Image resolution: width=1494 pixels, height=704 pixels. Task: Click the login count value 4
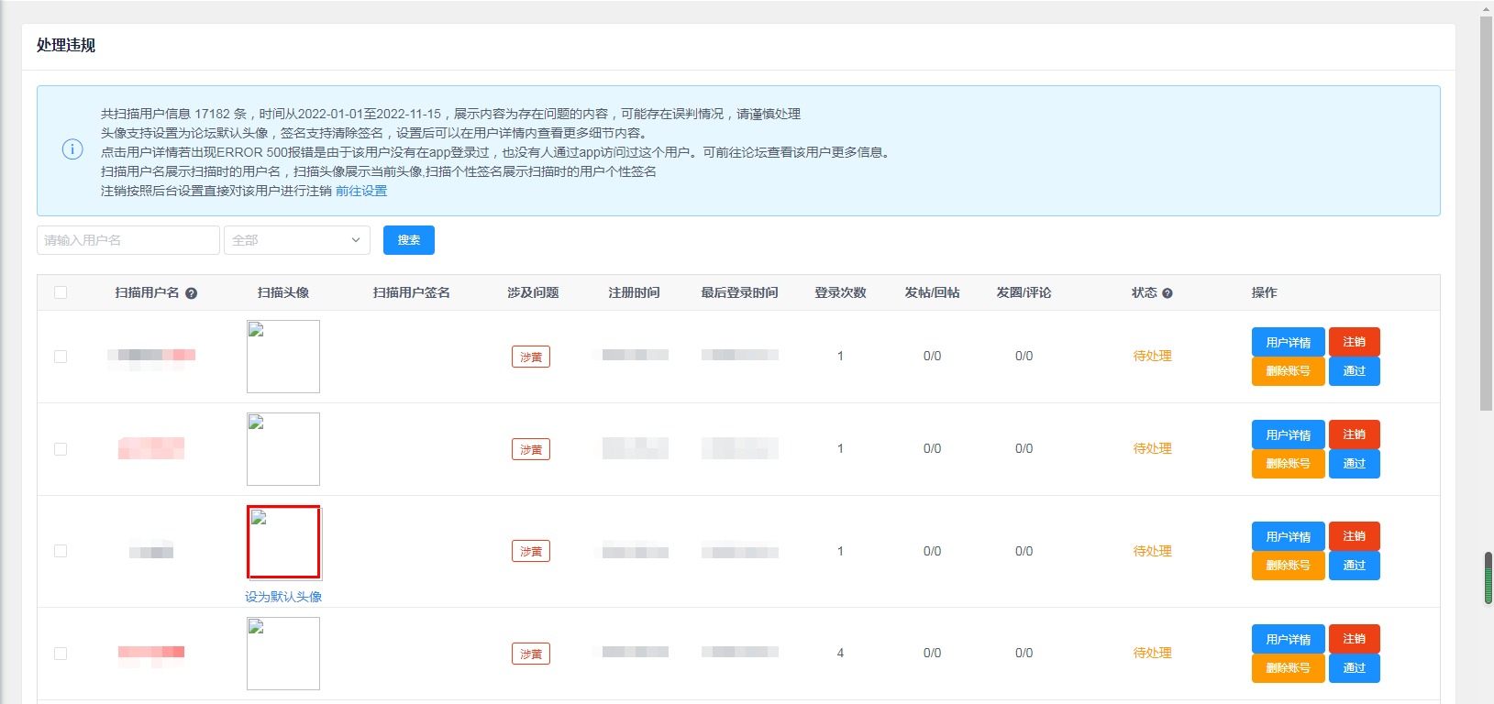point(840,653)
